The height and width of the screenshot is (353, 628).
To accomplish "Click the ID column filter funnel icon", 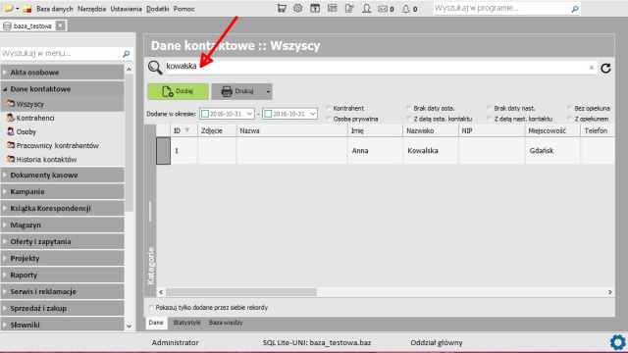I will (187, 130).
